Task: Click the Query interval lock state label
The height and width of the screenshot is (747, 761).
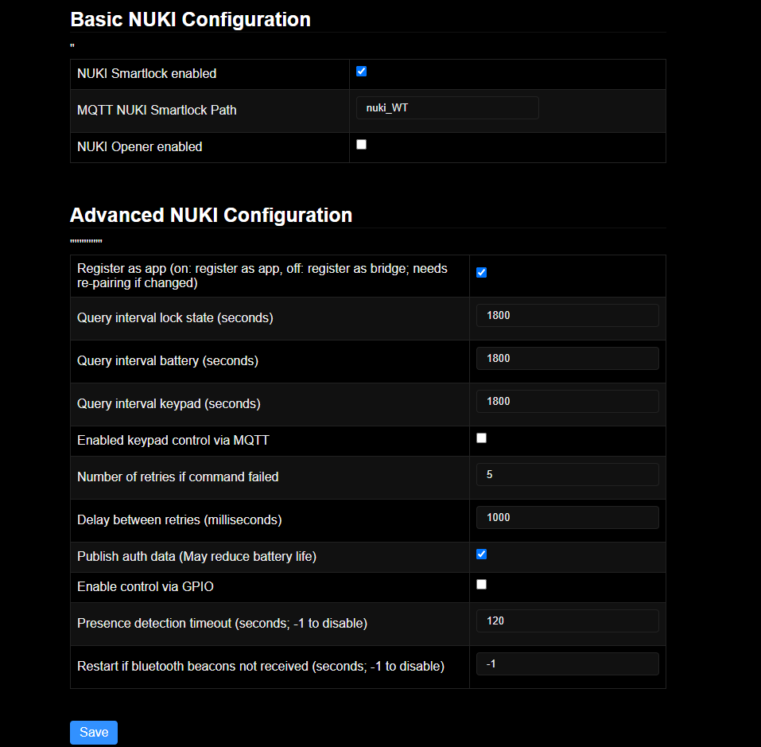Action: coord(175,318)
